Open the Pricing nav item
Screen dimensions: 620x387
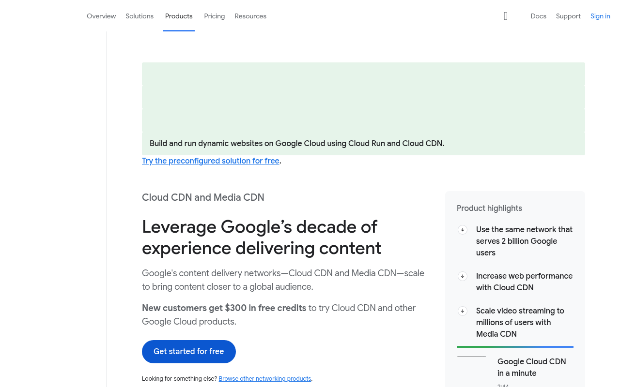click(x=215, y=16)
